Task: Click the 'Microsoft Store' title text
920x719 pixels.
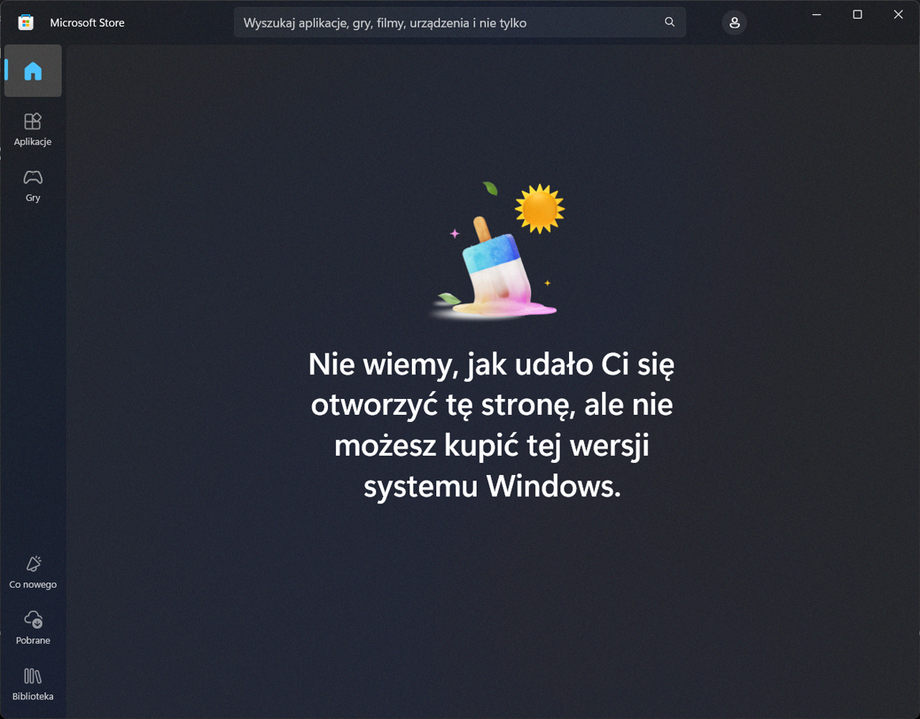Action: click(87, 23)
